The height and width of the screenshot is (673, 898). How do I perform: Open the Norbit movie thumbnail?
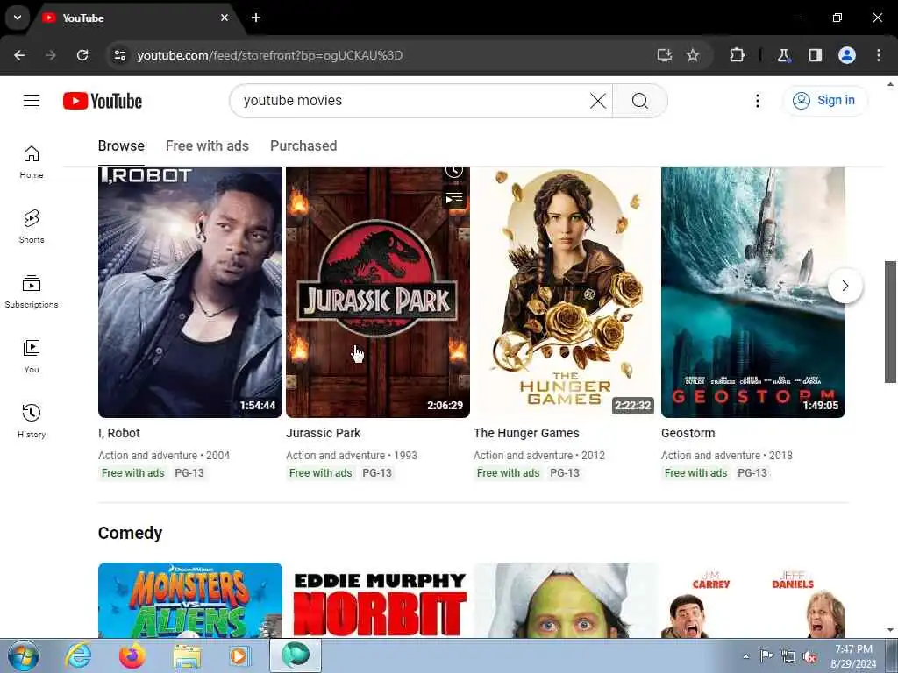(377, 600)
